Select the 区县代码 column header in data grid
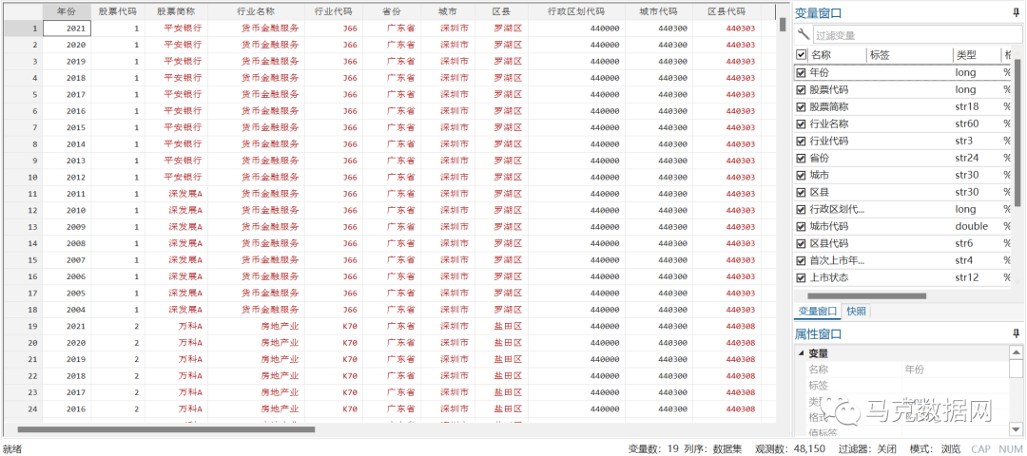Image resolution: width=1027 pixels, height=456 pixels. point(727,11)
